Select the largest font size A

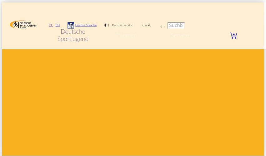(x=149, y=25)
